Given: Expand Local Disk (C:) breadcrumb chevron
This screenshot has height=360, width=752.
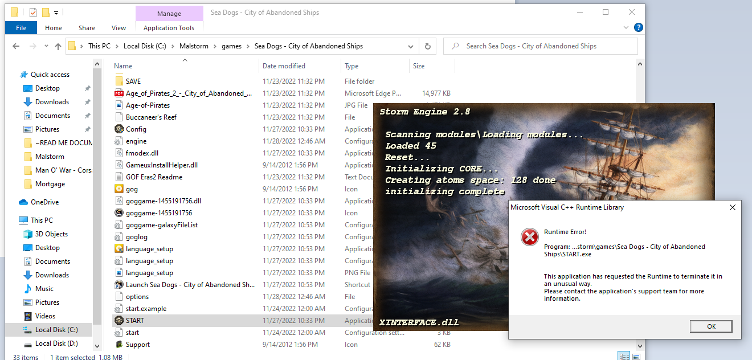Looking at the screenshot, I should 173,47.
